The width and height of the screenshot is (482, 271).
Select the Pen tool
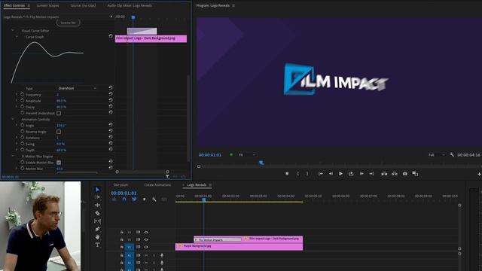[97, 229]
